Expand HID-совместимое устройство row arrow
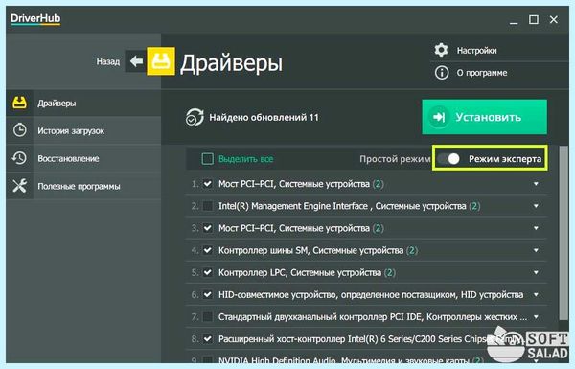575x369 pixels. (536, 294)
